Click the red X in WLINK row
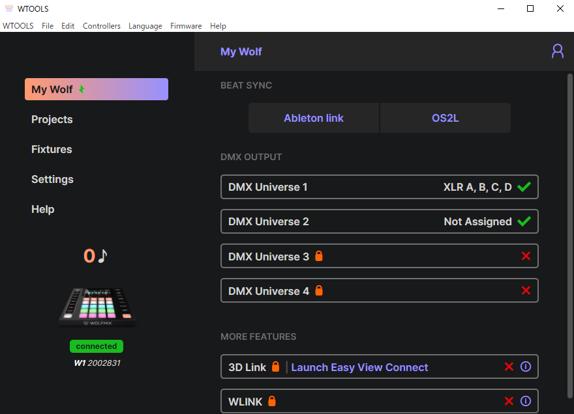The height and width of the screenshot is (414, 574). tap(509, 401)
